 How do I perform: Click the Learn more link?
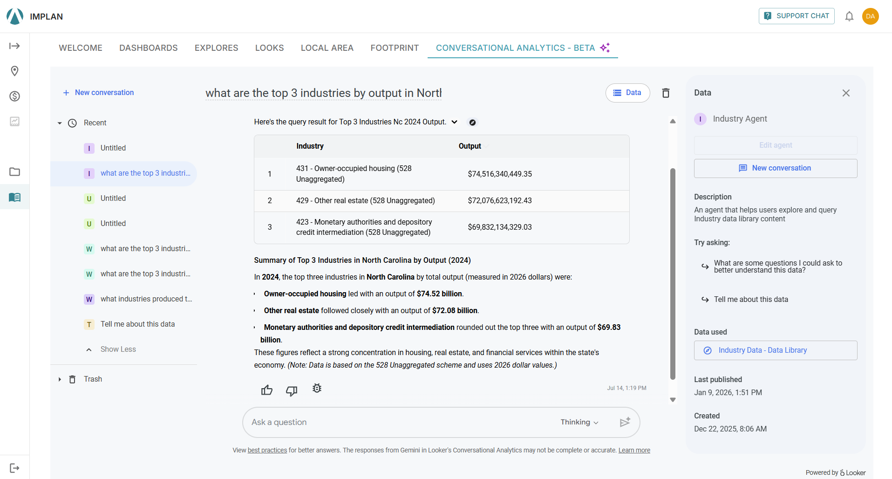[x=634, y=450]
